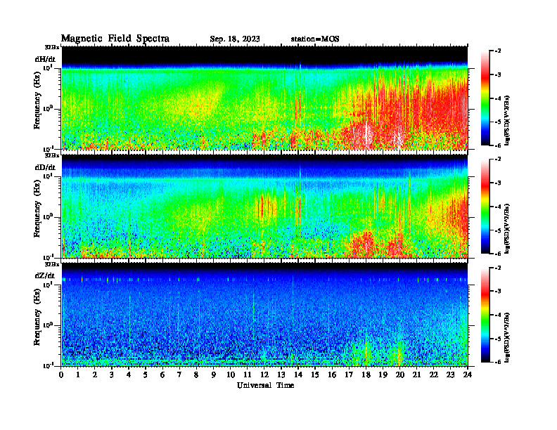Click the "Universal Time" axis label
This screenshot has width=557, height=430.
coord(265,385)
